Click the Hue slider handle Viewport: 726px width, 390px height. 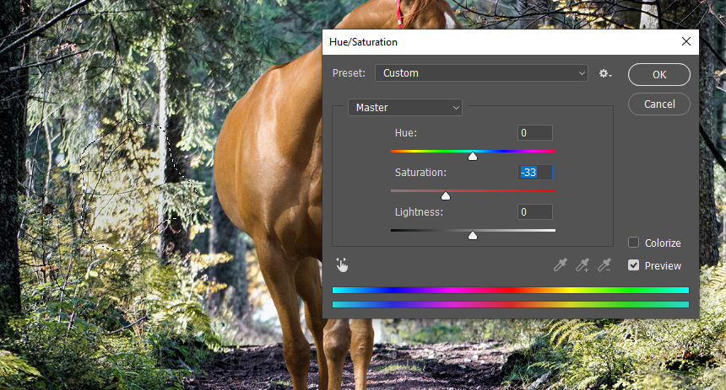[x=472, y=157]
